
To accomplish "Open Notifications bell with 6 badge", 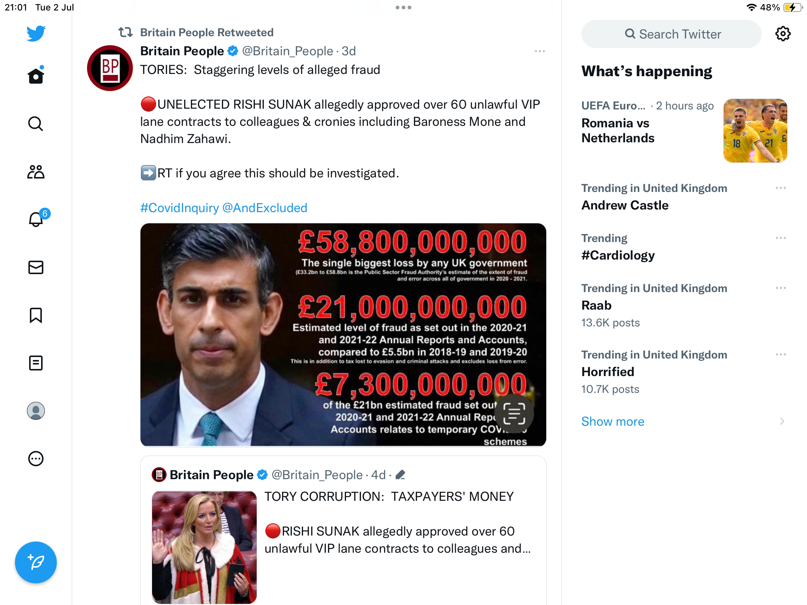I will (x=36, y=219).
